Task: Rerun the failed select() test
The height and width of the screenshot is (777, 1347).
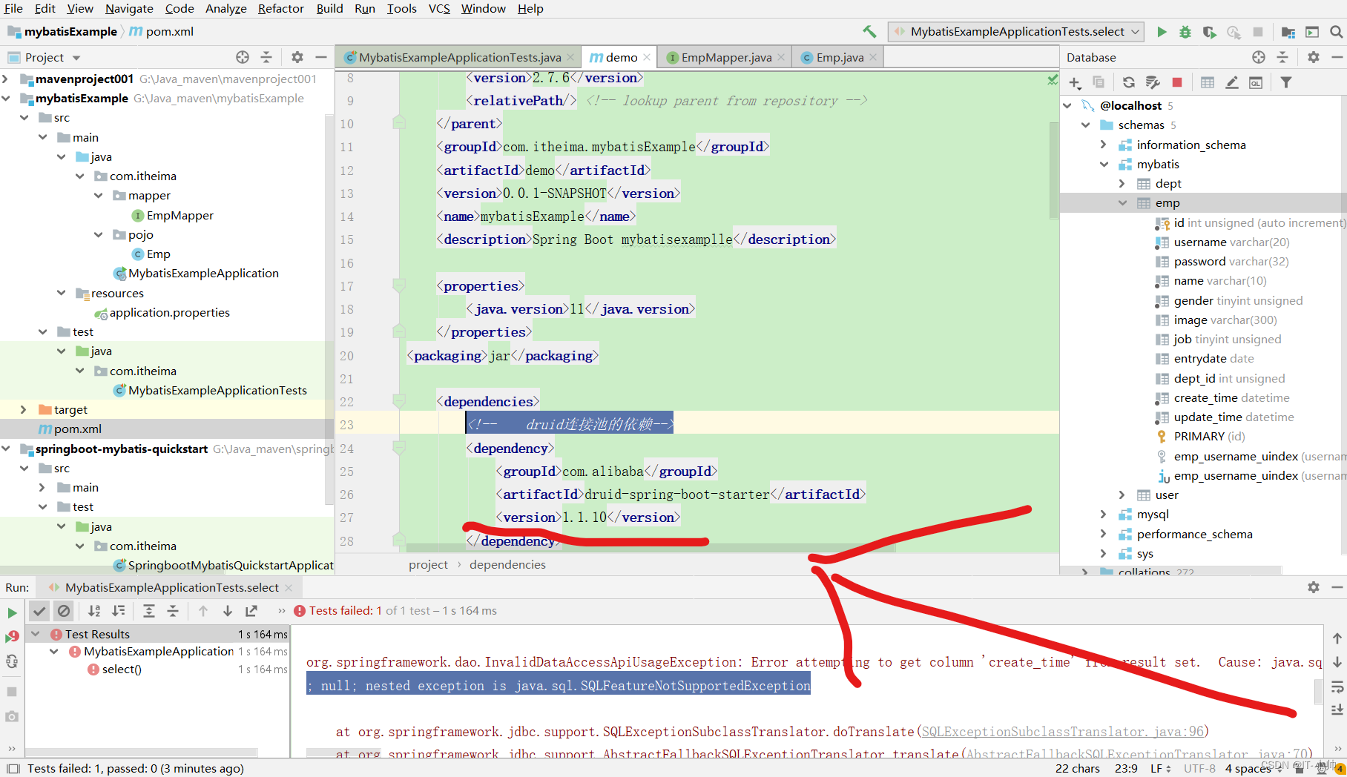Action: click(12, 636)
